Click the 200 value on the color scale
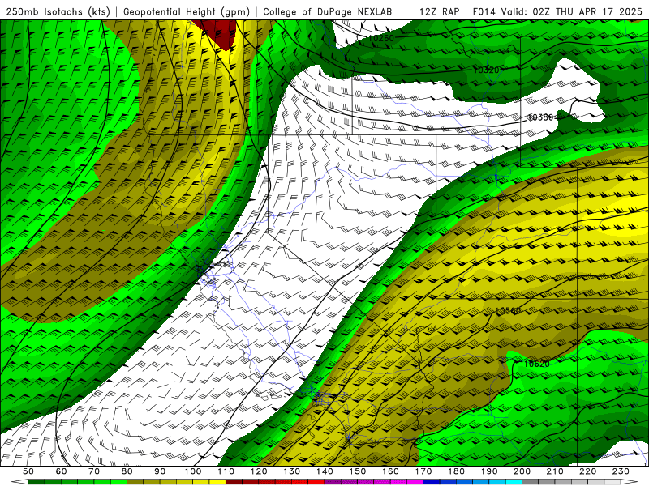The width and height of the screenshot is (649, 486). 522,471
